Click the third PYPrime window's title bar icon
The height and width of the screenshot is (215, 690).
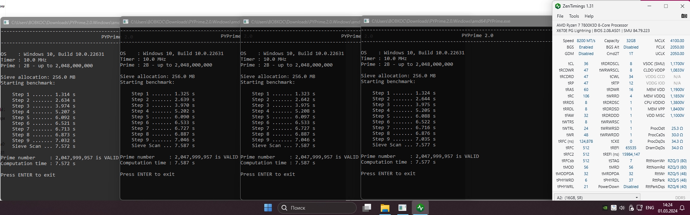(246, 22)
